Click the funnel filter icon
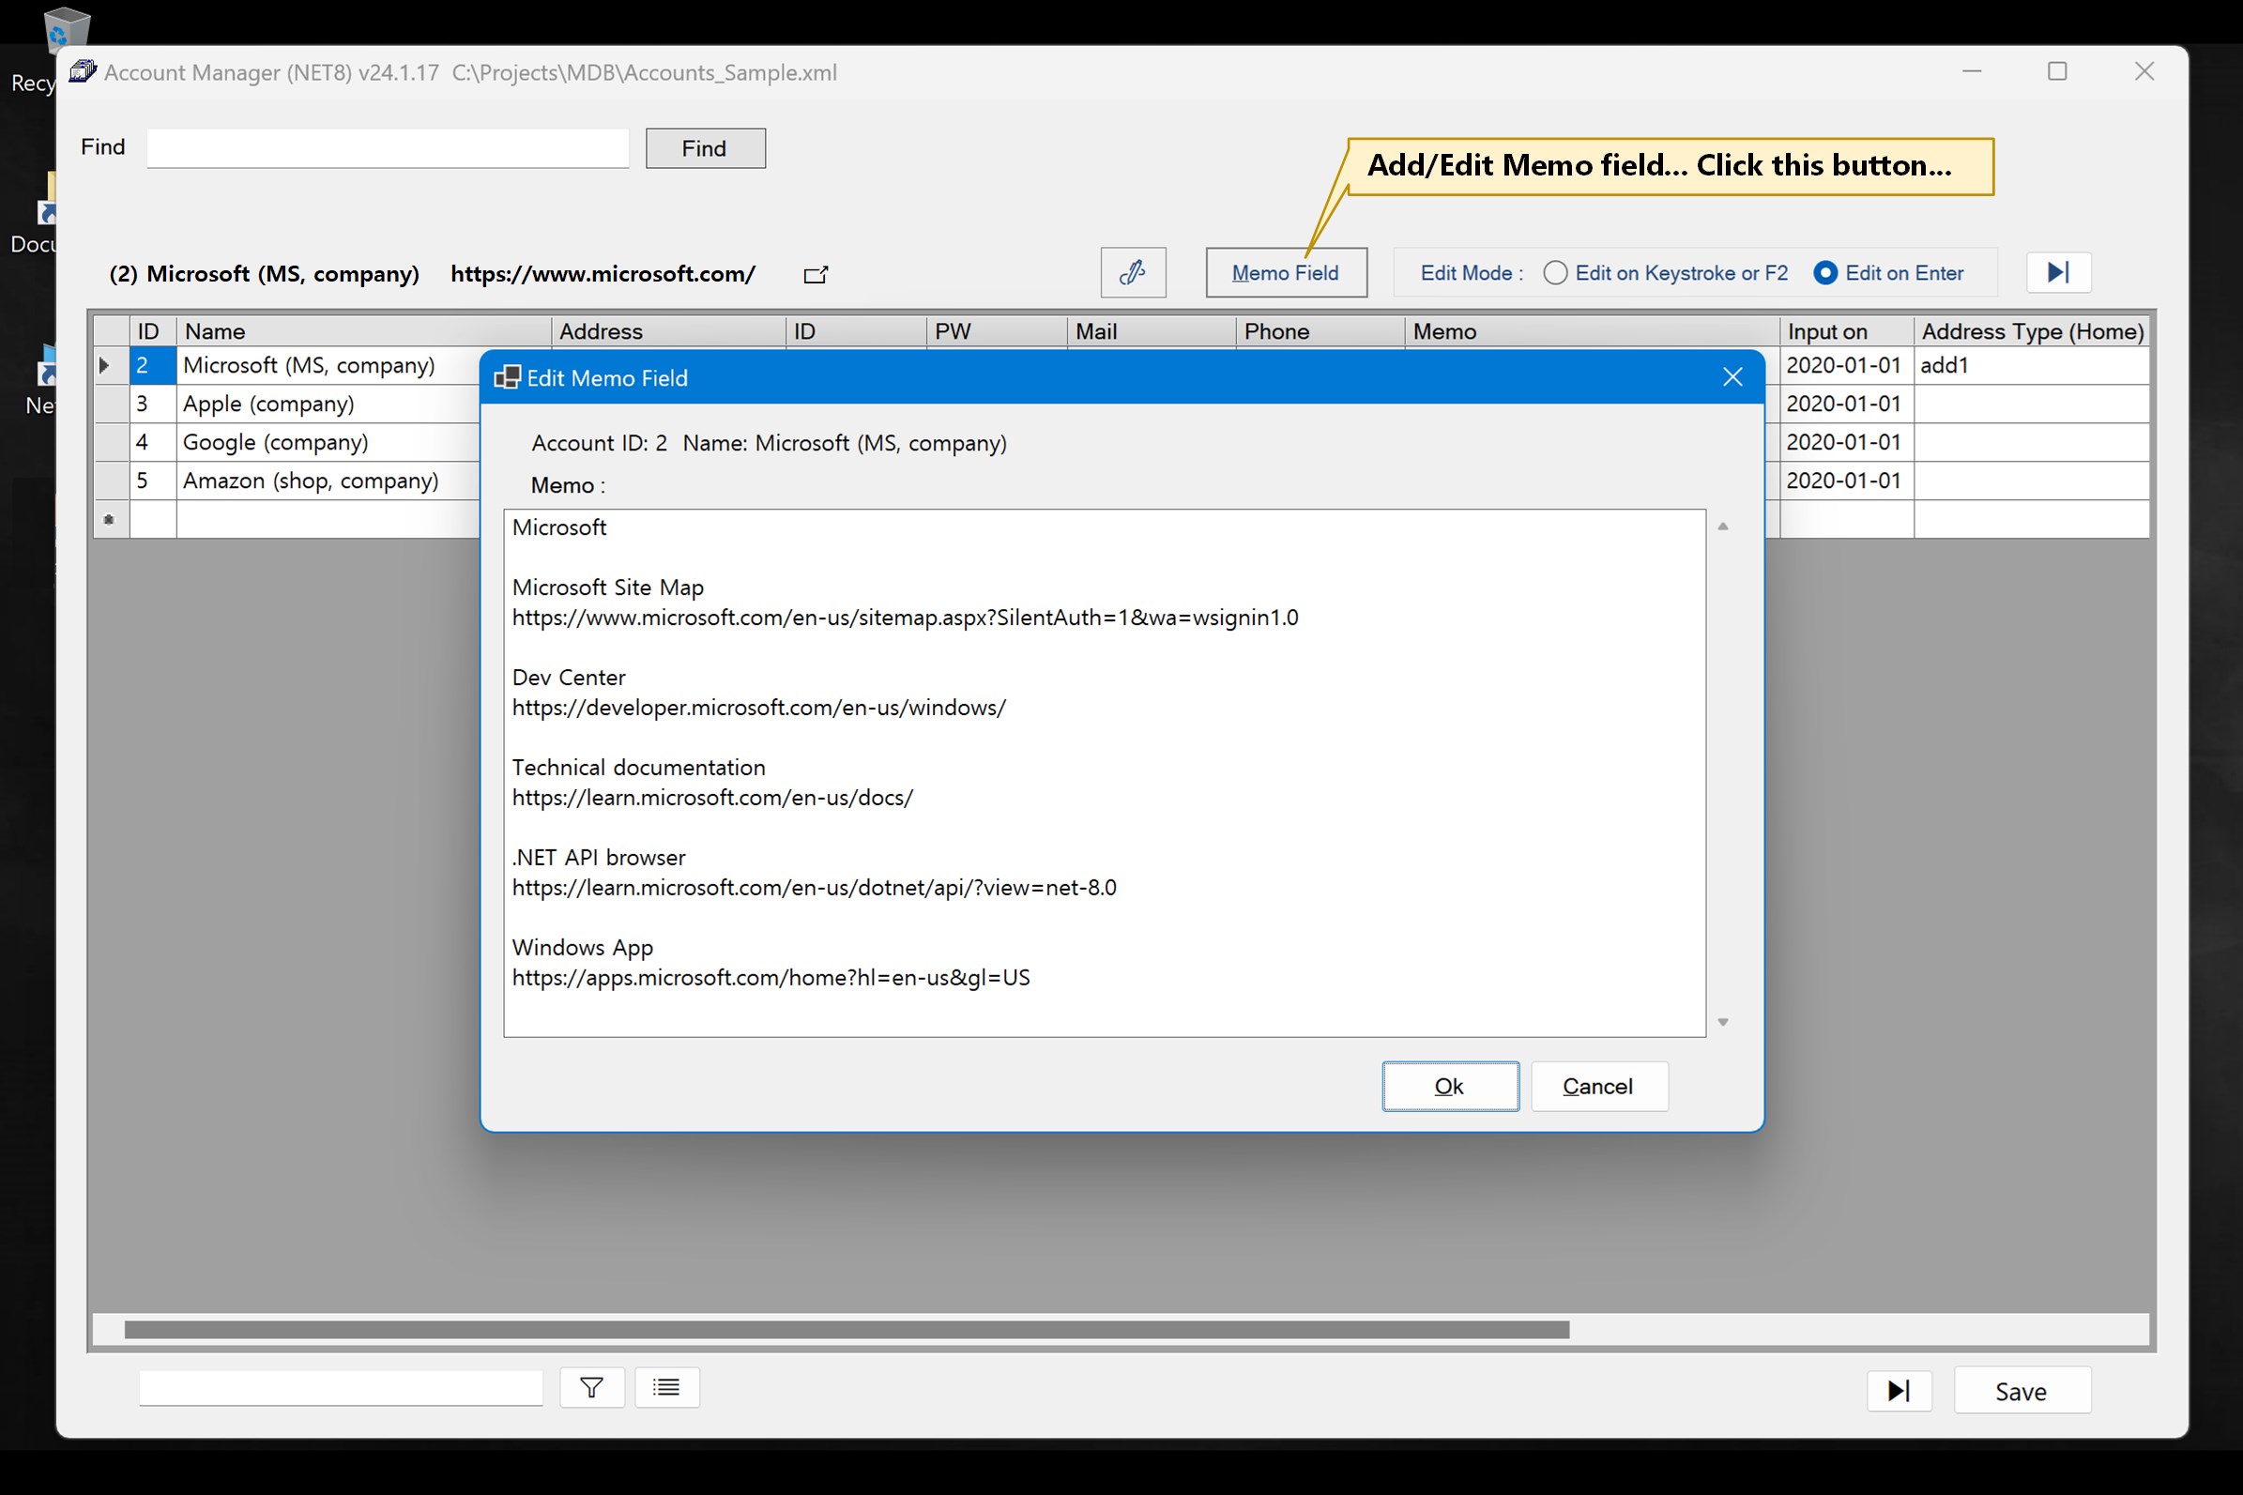The image size is (2243, 1495). click(x=592, y=1387)
